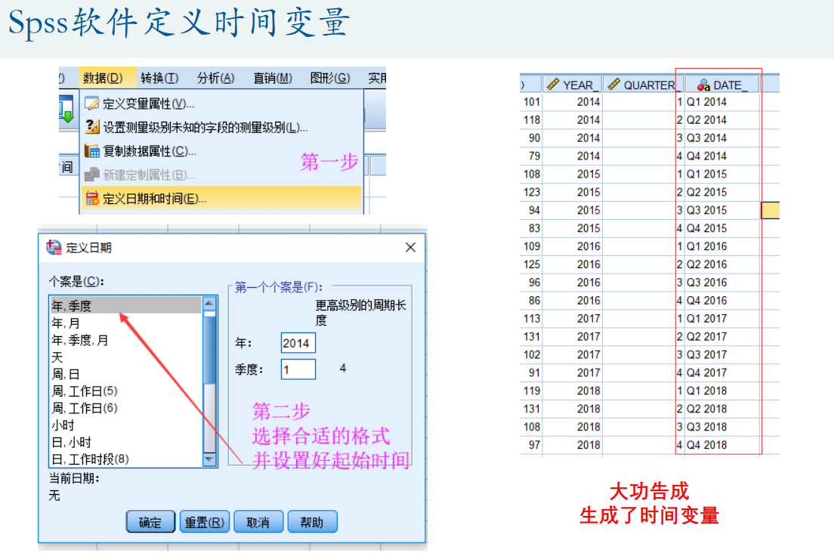Select 周, 日 in the cases list

[126, 374]
